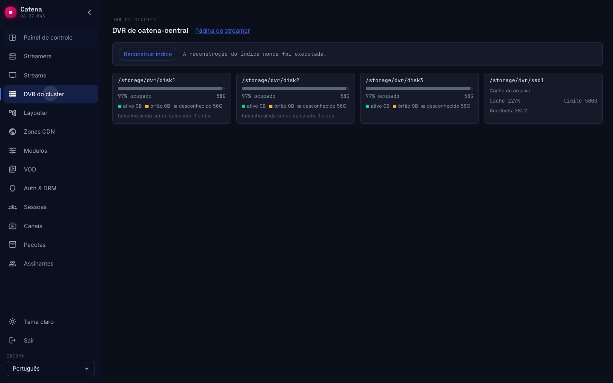
Task: Click the disk1 usage progress bar
Action: (172, 89)
